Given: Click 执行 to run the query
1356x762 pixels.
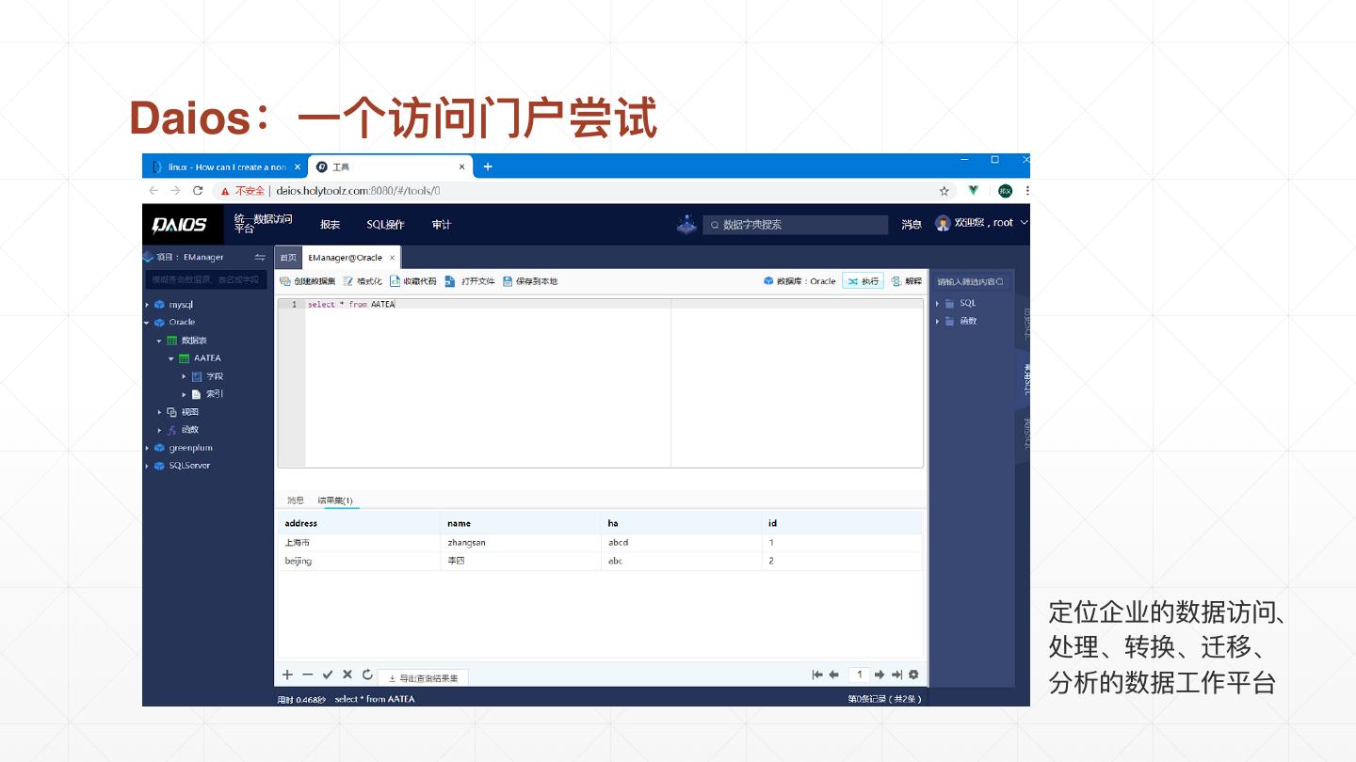Looking at the screenshot, I should pos(863,281).
